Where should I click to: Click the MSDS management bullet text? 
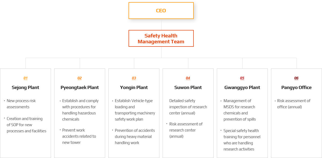[x=240, y=110]
